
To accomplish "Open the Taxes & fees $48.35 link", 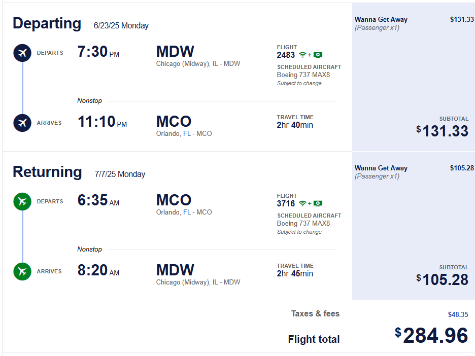I will tap(458, 314).
